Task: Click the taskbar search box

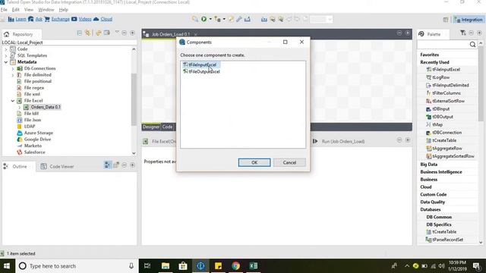Action: 77,266
